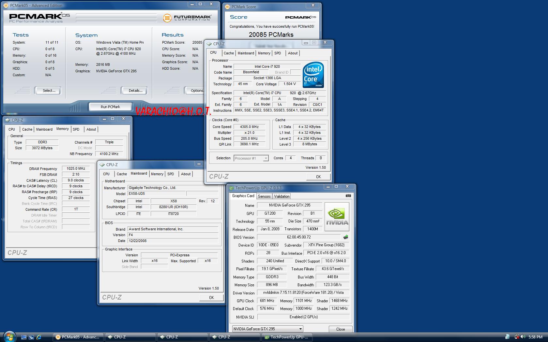
Task: Click the BIOS save chip icon in GPU-Z
Action: tap(346, 237)
